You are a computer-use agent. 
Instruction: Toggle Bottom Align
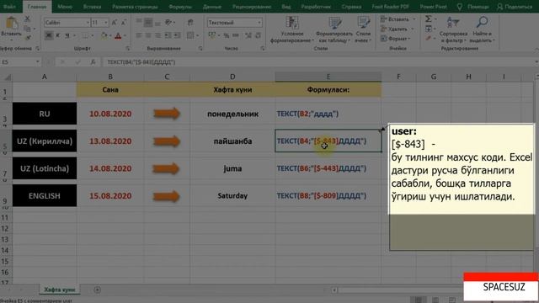[157, 23]
